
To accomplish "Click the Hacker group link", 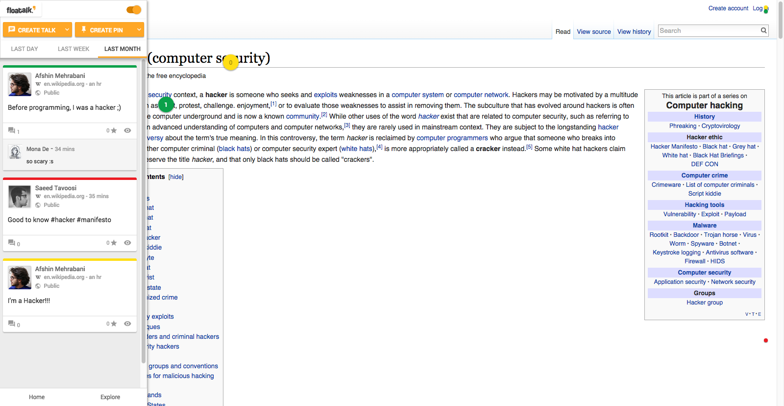I will coord(705,303).
